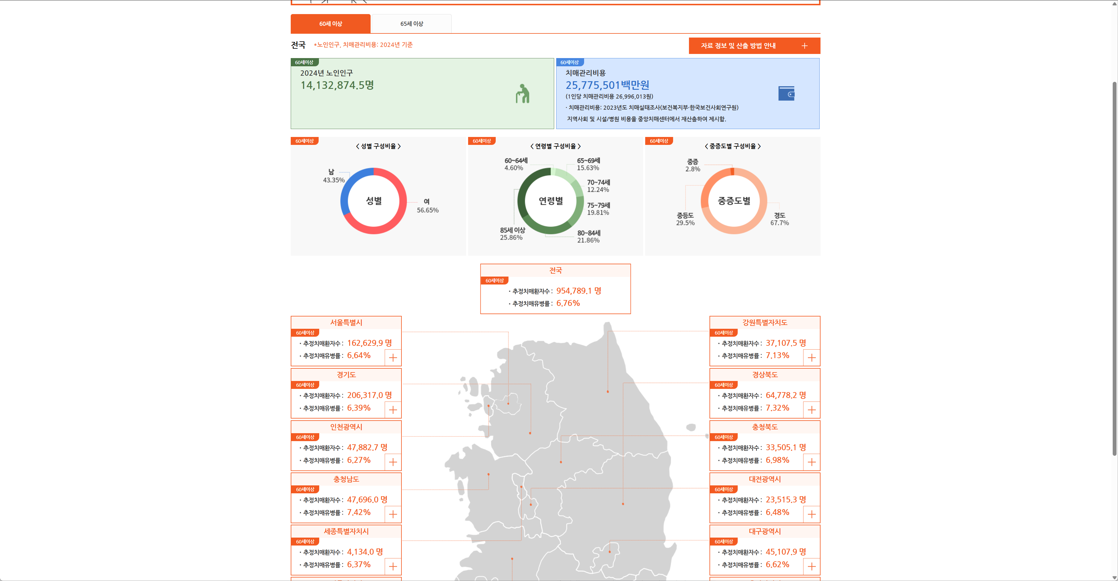The width and height of the screenshot is (1118, 581).
Task: Open 세종특별자치시 details with plus icon
Action: (x=393, y=566)
